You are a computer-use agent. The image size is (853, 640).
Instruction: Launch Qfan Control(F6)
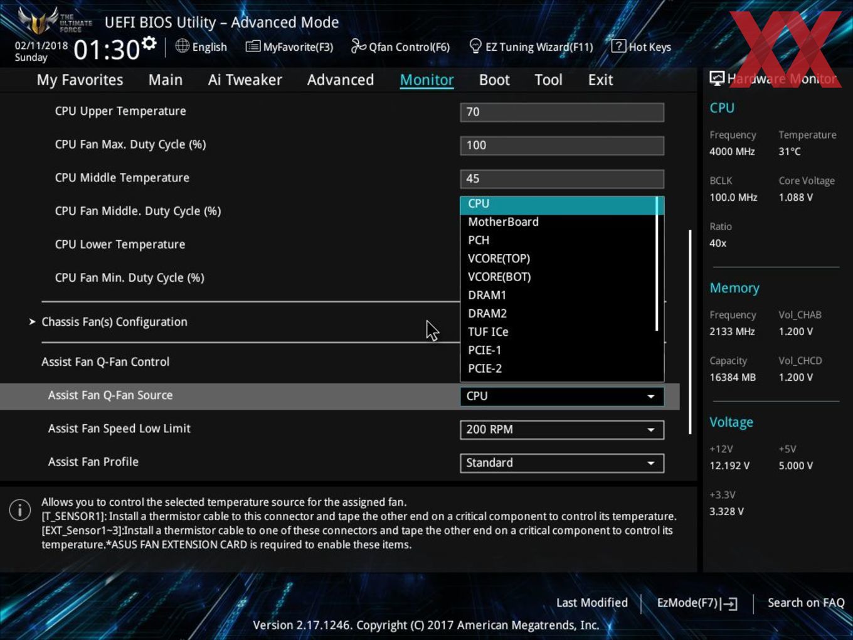(400, 46)
